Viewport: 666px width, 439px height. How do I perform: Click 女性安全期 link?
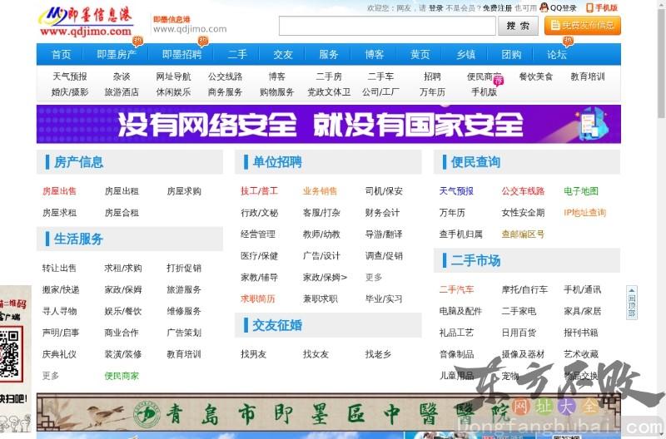click(523, 213)
